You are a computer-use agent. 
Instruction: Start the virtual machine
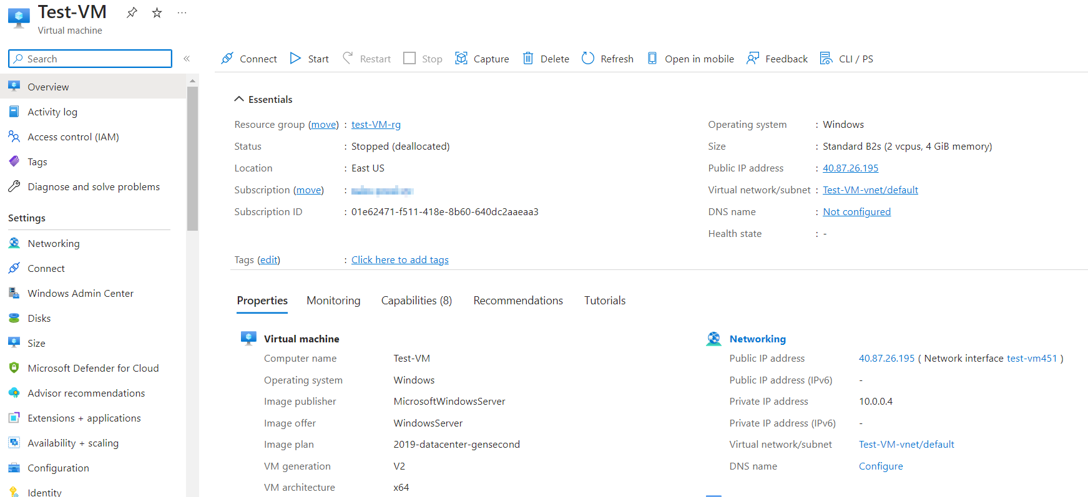[x=309, y=59]
